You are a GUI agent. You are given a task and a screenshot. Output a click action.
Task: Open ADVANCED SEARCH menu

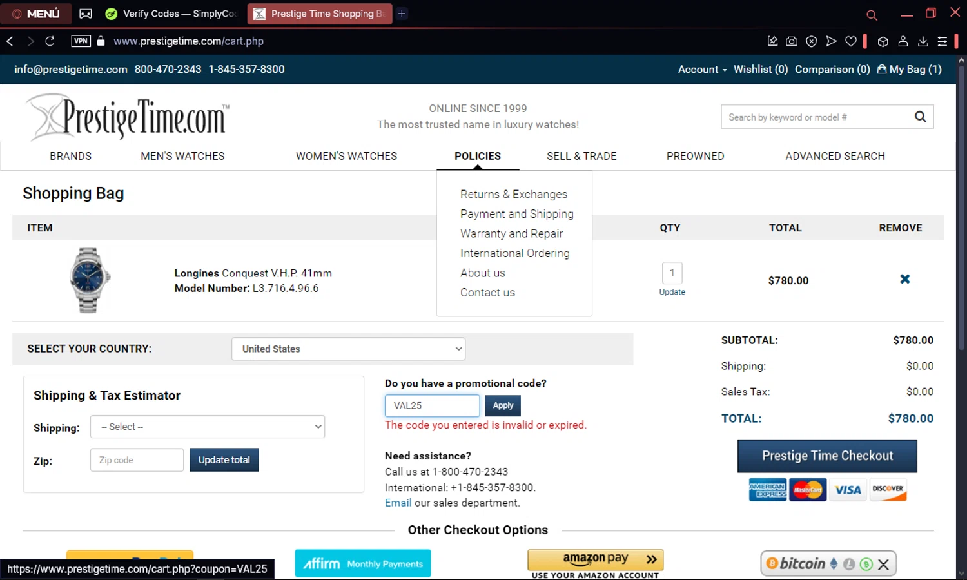point(835,156)
